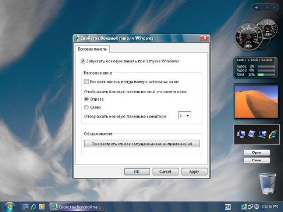Open the media player quick launch icon
This screenshot has width=283, height=212.
(x=42, y=207)
